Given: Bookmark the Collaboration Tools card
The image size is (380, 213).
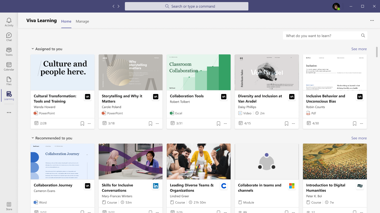Looking at the screenshot, I should pos(219,123).
